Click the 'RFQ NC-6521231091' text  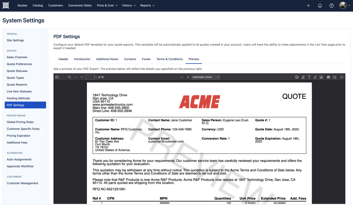[109, 189]
